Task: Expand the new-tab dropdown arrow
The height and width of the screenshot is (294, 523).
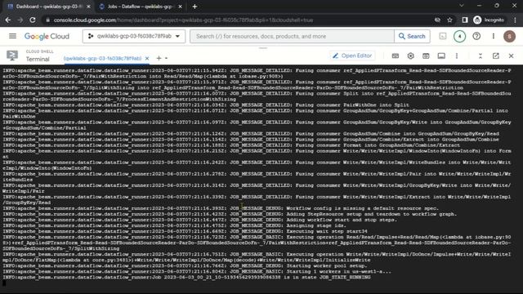Action: [166, 58]
